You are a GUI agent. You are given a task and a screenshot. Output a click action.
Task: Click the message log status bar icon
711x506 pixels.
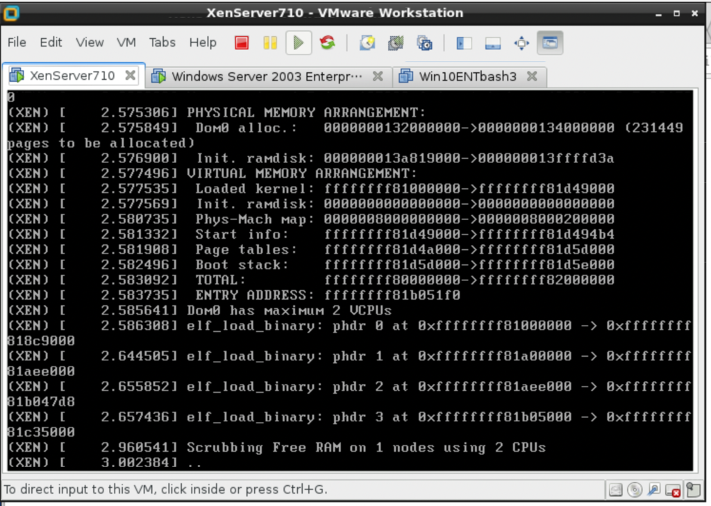(693, 489)
